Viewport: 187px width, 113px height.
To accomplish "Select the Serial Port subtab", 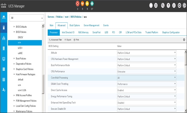I will pyautogui.click(x=97, y=32).
